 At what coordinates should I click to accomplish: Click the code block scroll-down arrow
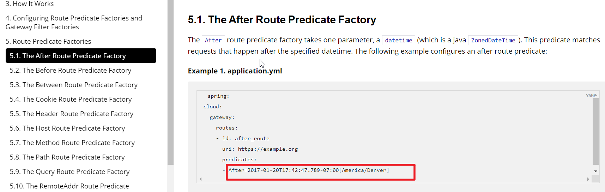point(596,171)
